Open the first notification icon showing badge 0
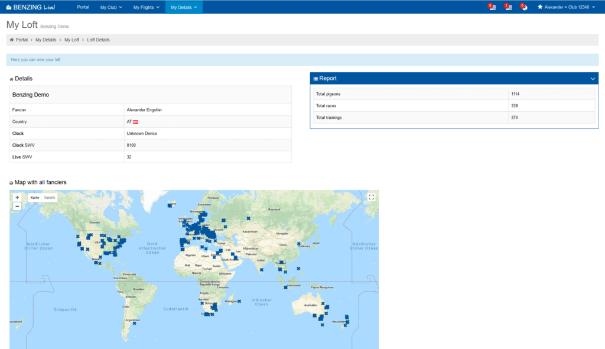605x349 pixels. tap(492, 7)
